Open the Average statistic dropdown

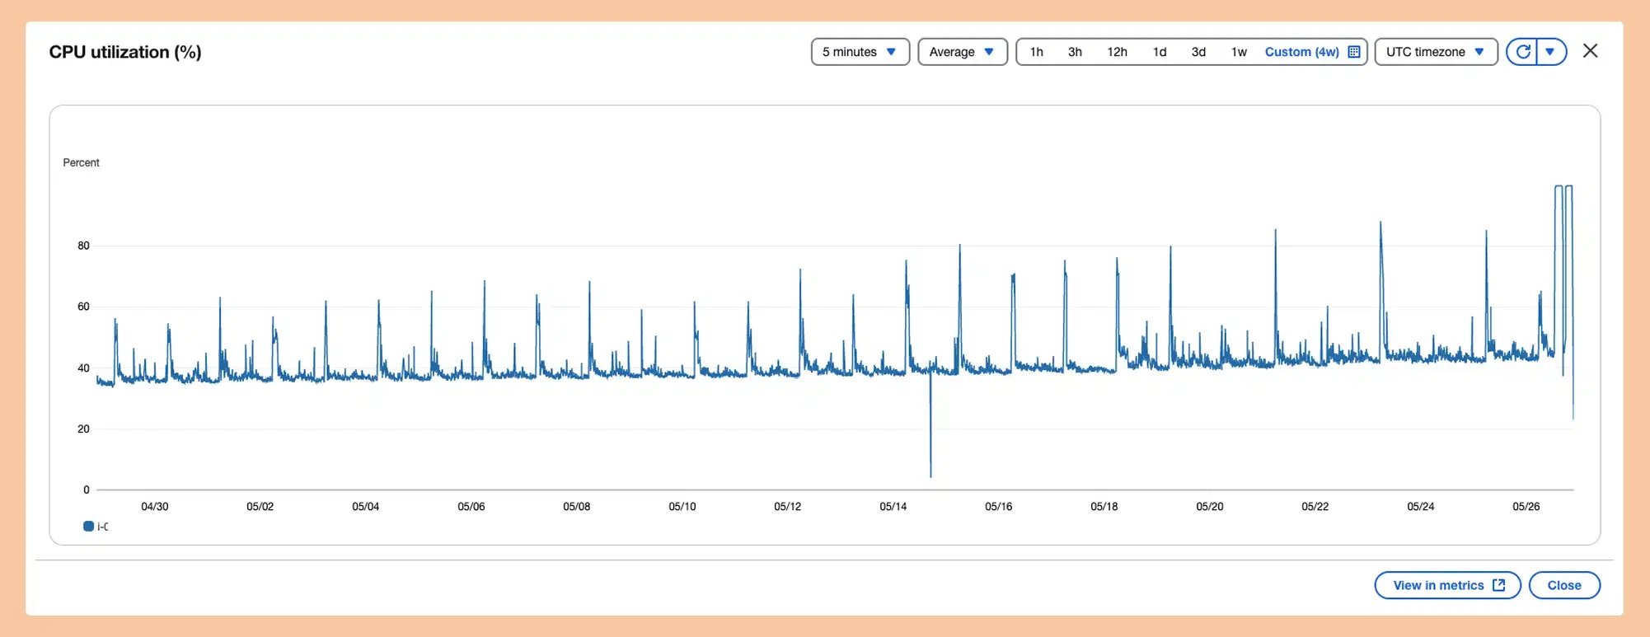[x=962, y=52]
